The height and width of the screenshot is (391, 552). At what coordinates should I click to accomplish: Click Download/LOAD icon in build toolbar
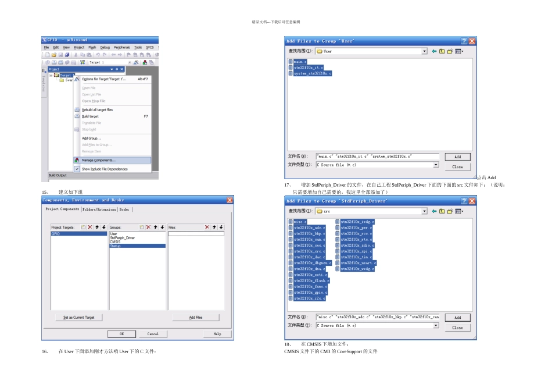(x=83, y=62)
